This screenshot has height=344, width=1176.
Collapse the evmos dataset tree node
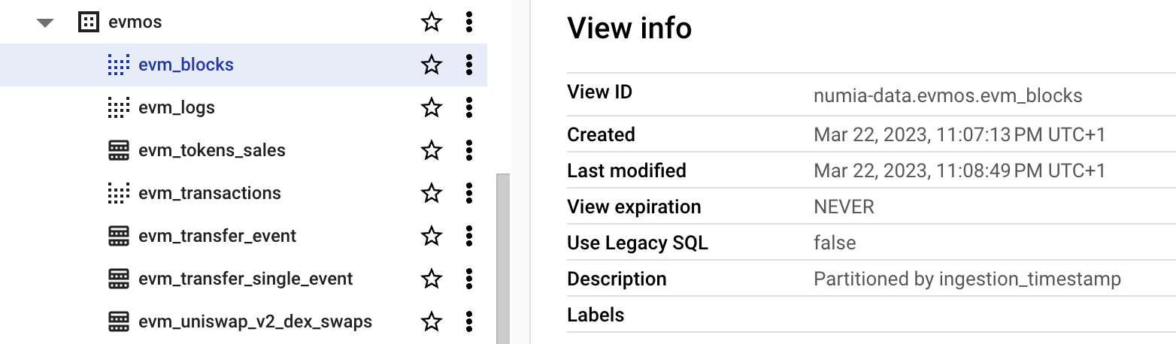46,23
